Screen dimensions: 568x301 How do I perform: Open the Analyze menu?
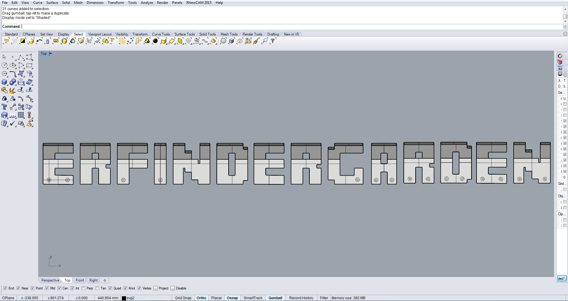pyautogui.click(x=147, y=3)
